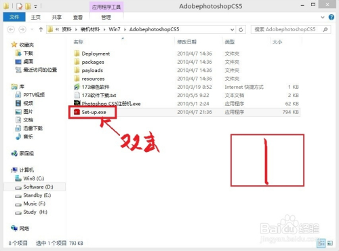Select the resources folder icon
339x251 pixels.
77,79
